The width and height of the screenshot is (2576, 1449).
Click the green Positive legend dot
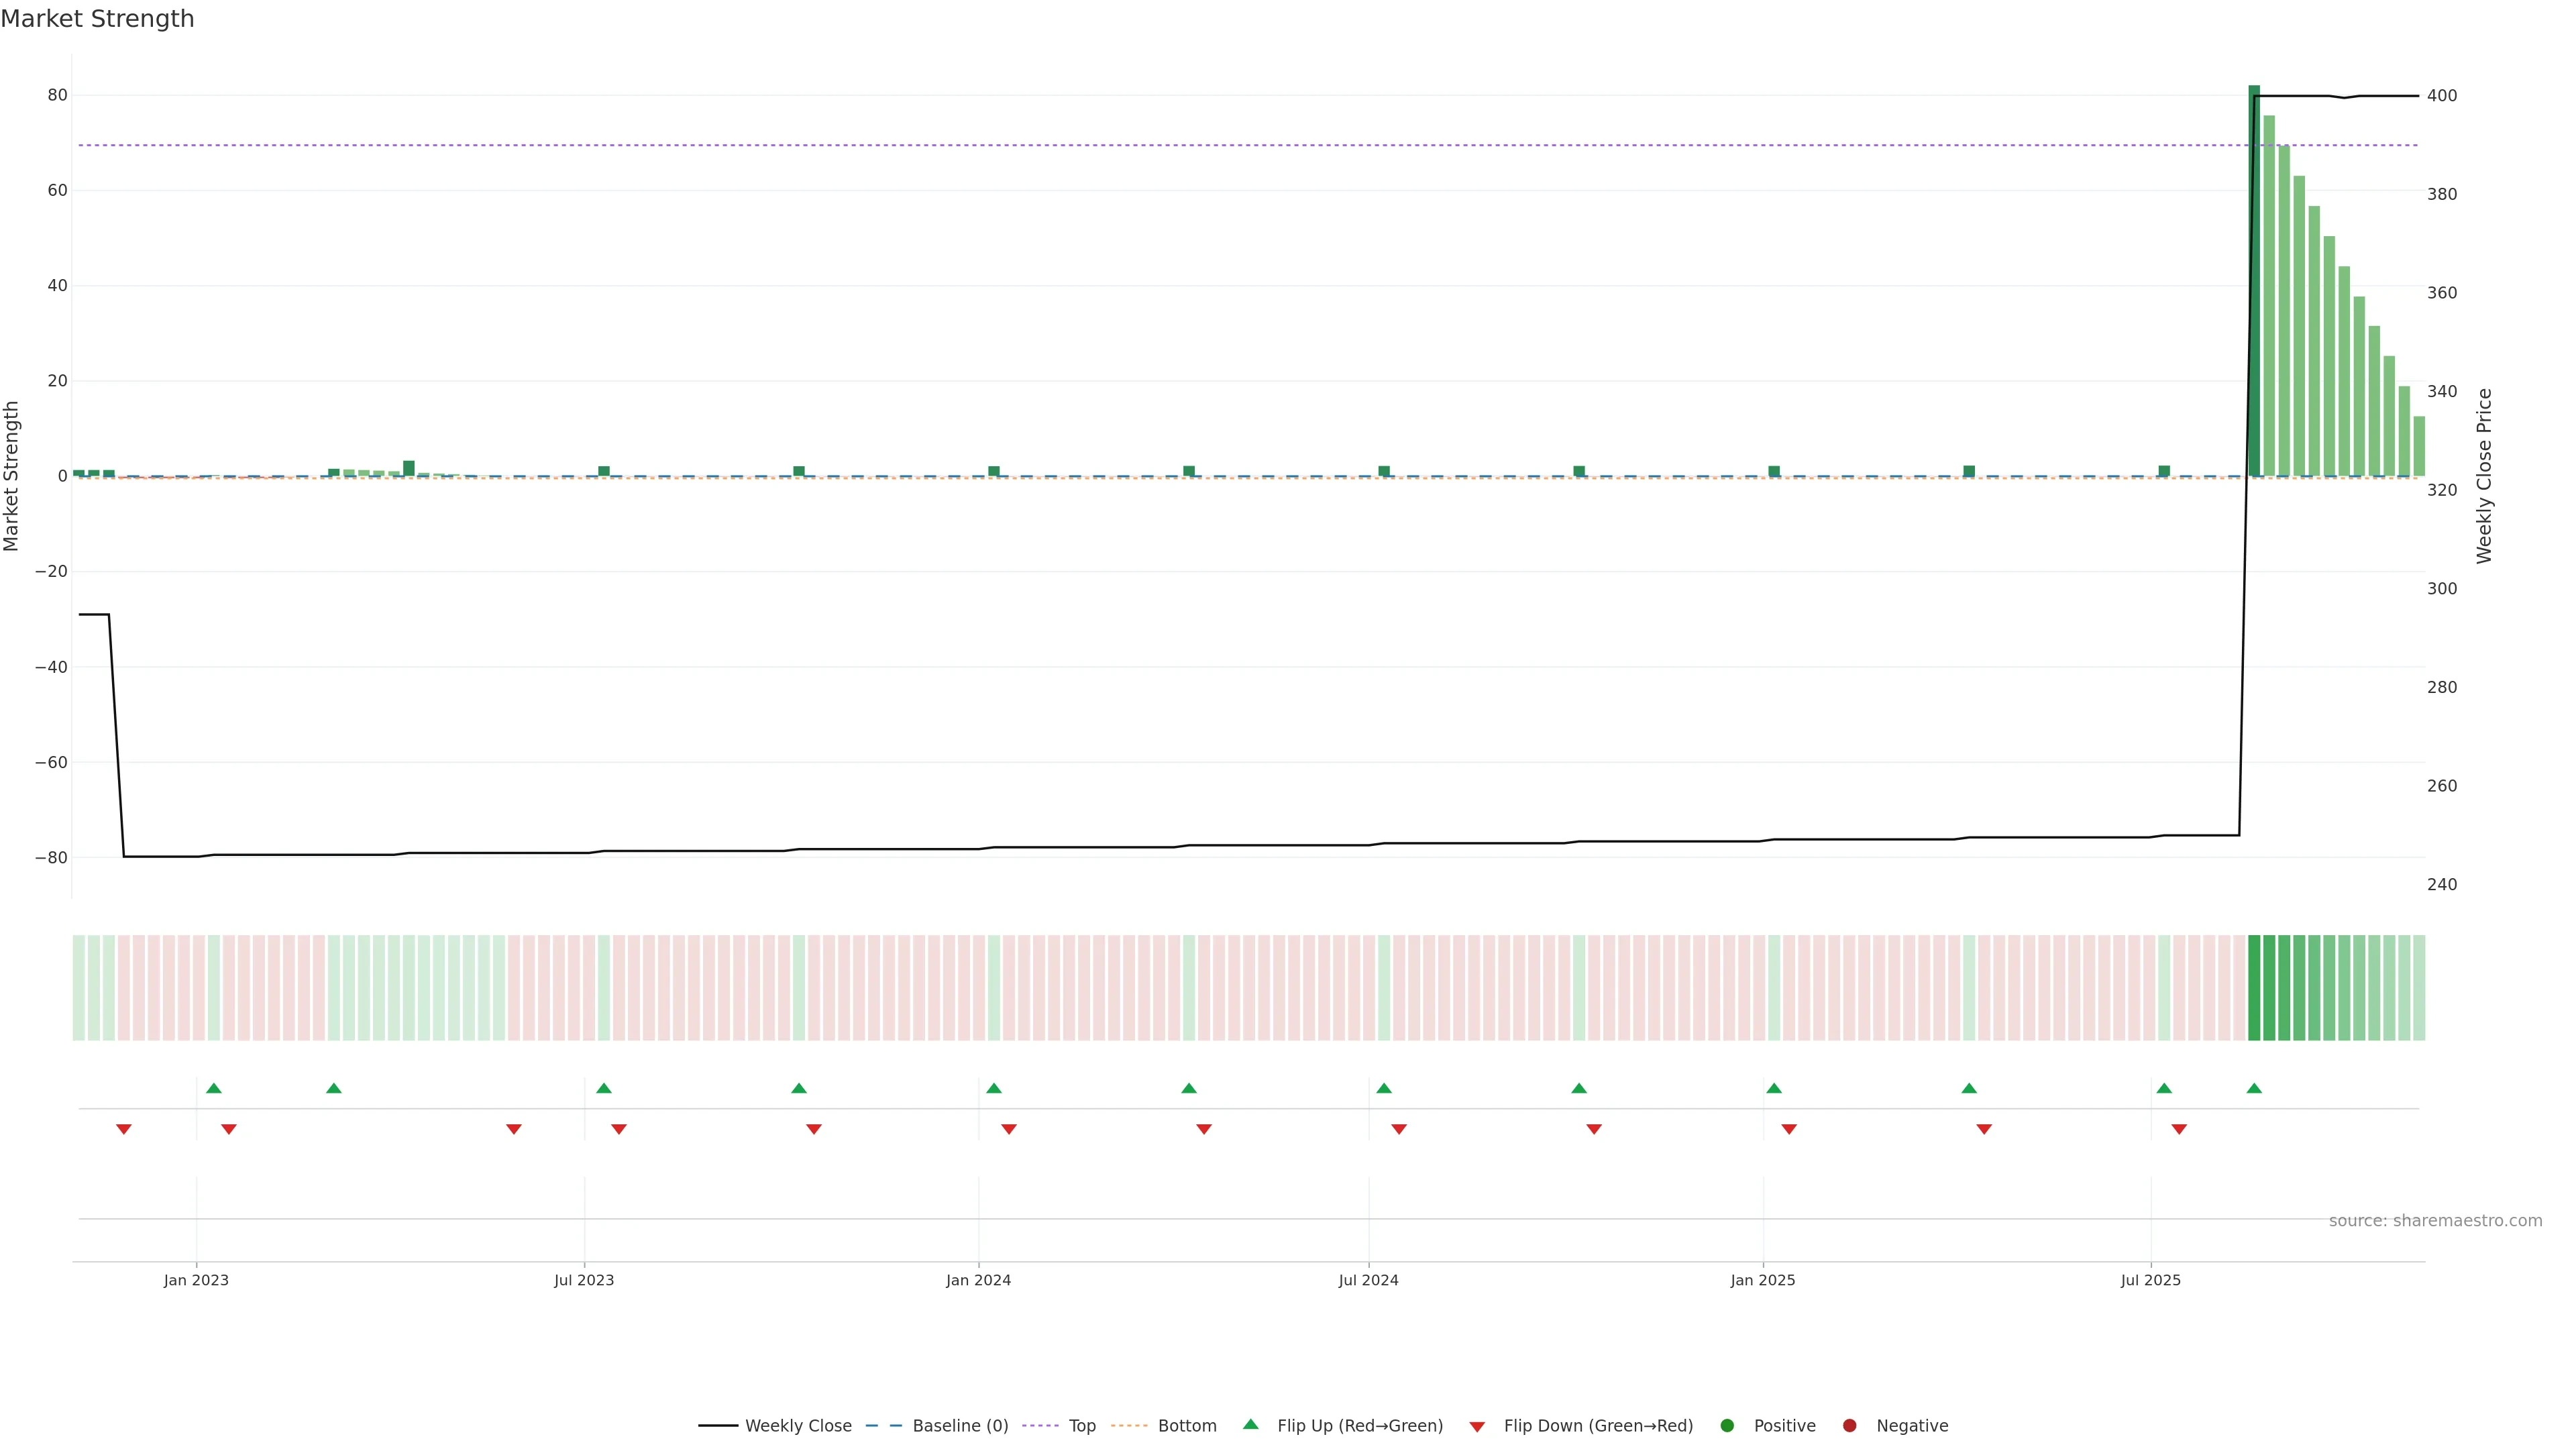tap(1727, 1426)
